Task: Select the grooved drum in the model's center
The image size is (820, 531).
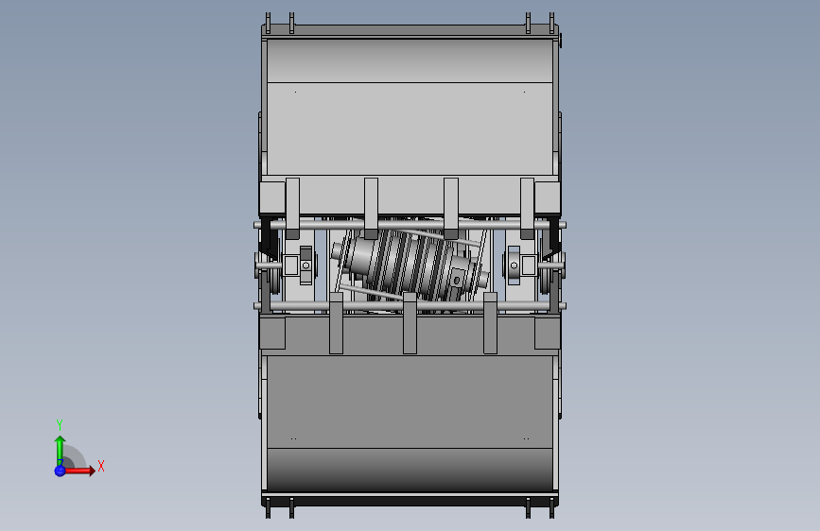Action: coord(410,266)
